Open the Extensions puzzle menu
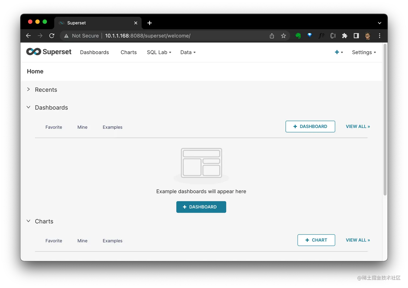Screen dimensions: 408x288 point(345,36)
